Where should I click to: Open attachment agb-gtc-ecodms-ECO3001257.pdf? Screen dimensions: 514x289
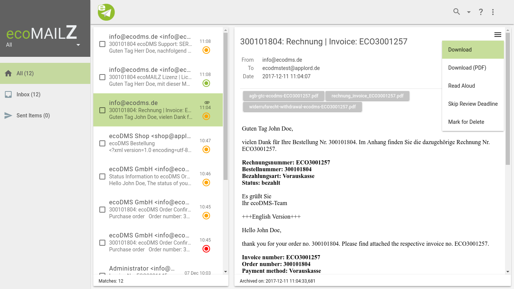point(284,96)
